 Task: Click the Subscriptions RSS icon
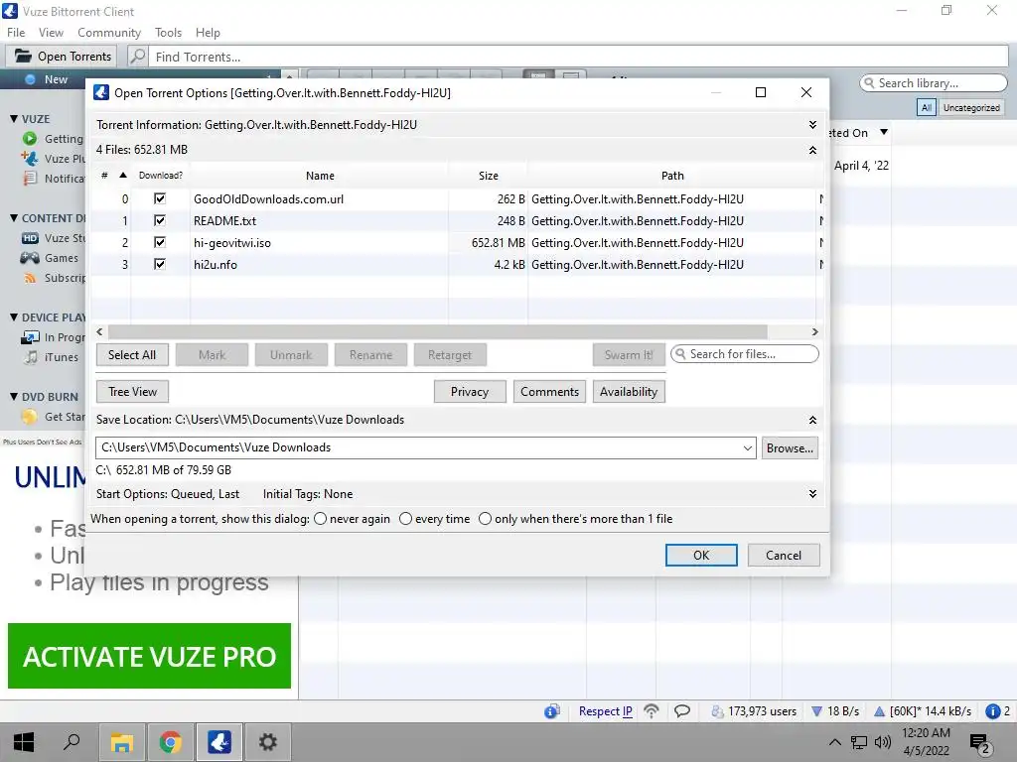(x=30, y=278)
